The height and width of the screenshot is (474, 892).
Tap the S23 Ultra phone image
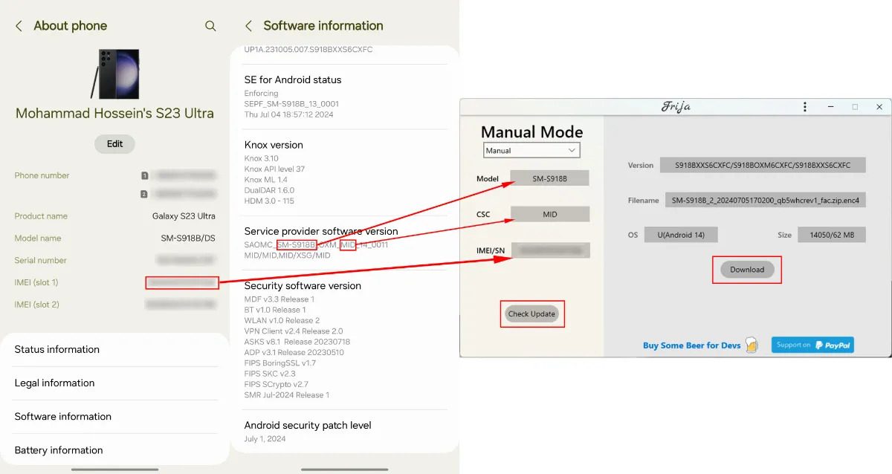point(115,74)
